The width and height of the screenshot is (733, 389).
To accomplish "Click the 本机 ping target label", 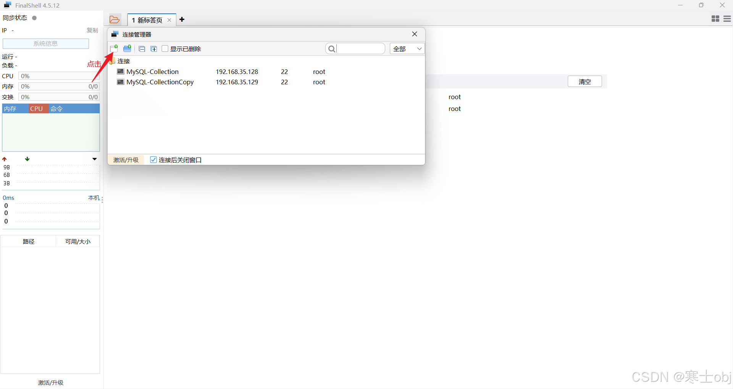I will 94,198.
